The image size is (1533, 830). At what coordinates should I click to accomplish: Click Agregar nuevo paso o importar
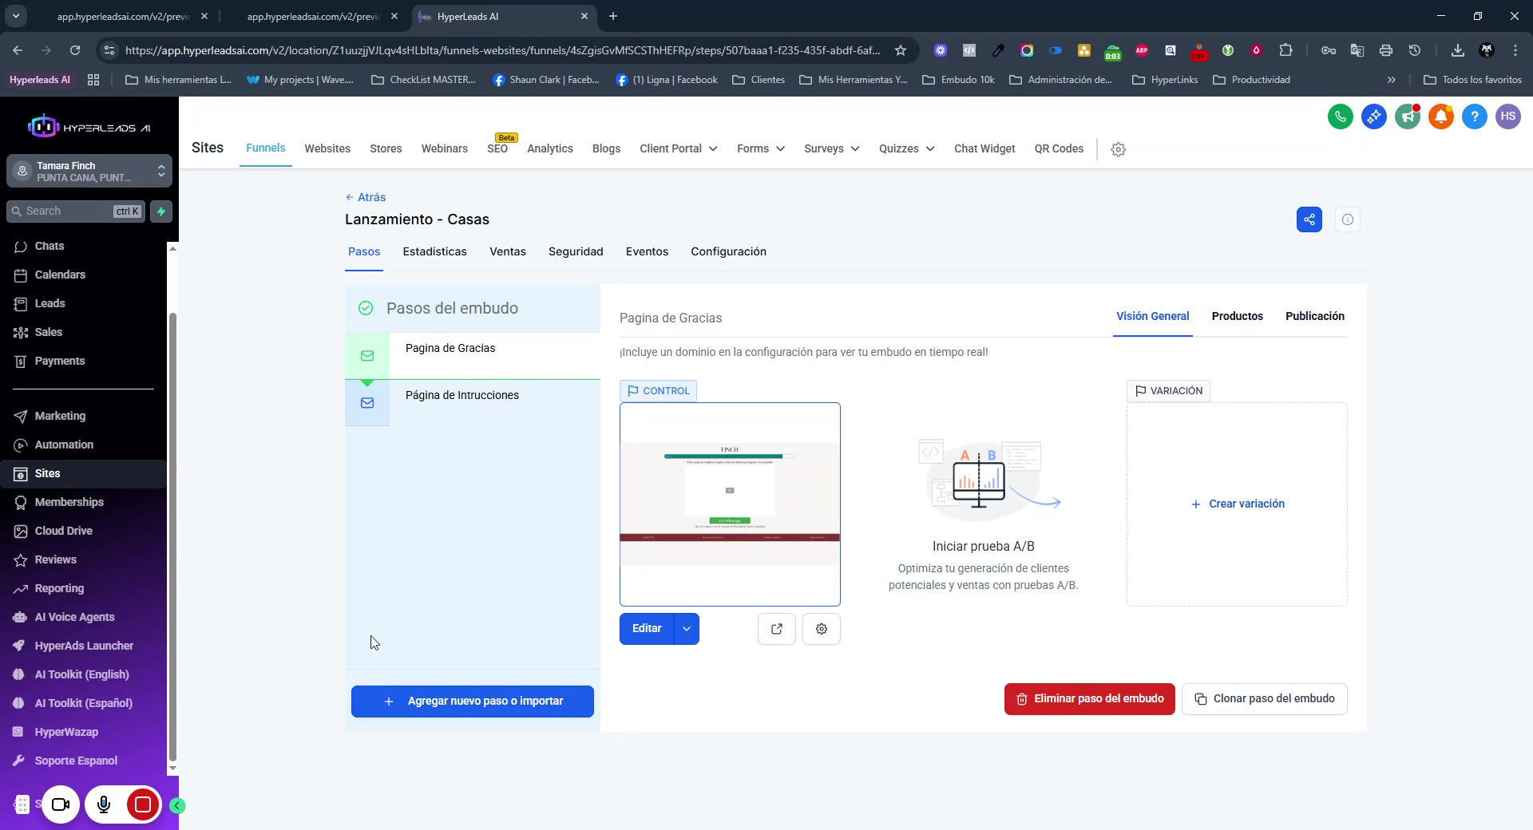472,701
